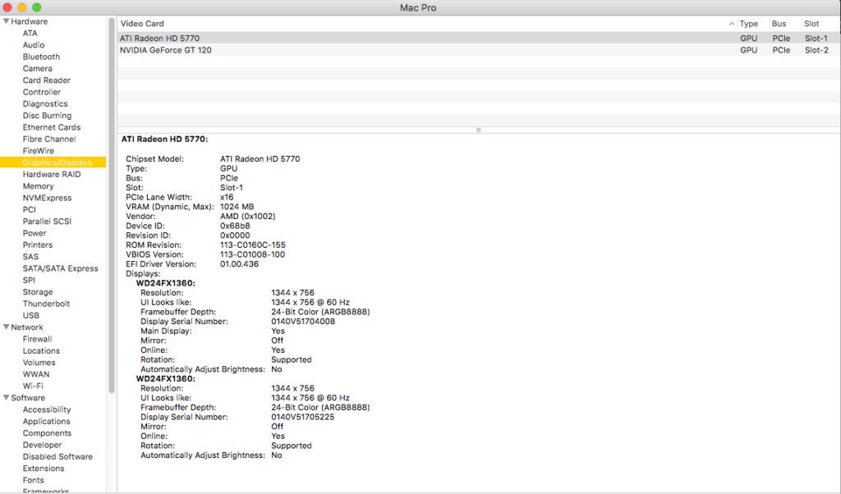Open Storage in the sidebar

tap(38, 292)
